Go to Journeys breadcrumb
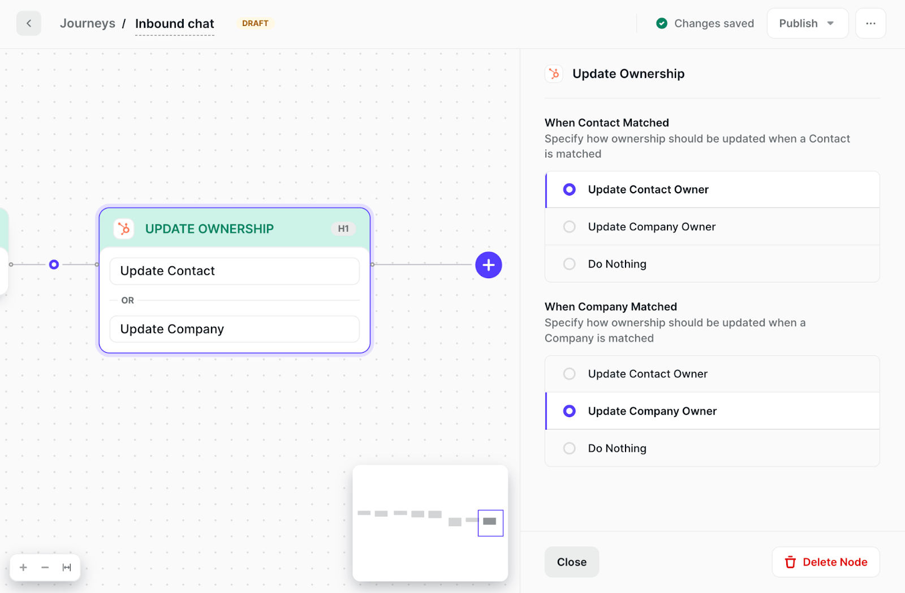905x593 pixels. click(x=88, y=24)
